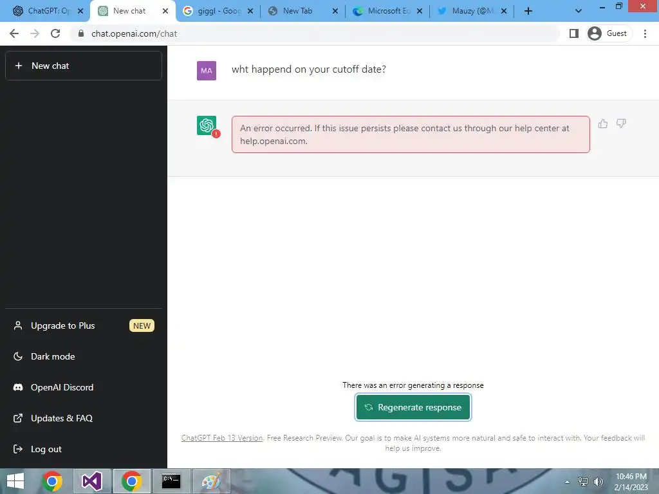Expand the tab search chevron
This screenshot has width=659, height=494.
(579, 12)
